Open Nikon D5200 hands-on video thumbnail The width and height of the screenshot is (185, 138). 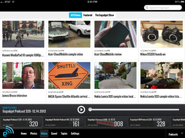pyautogui.click(x=161, y=34)
